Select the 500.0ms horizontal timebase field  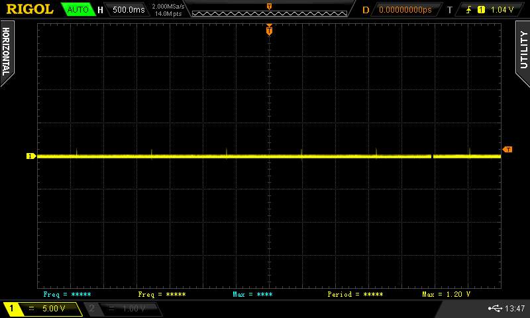pos(129,10)
